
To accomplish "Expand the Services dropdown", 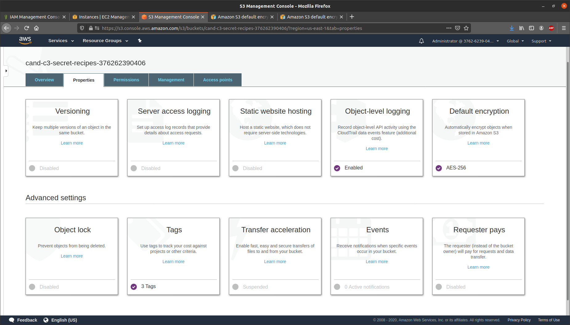I will [61, 41].
